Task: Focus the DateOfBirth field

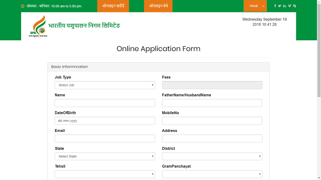Action: 105,120
